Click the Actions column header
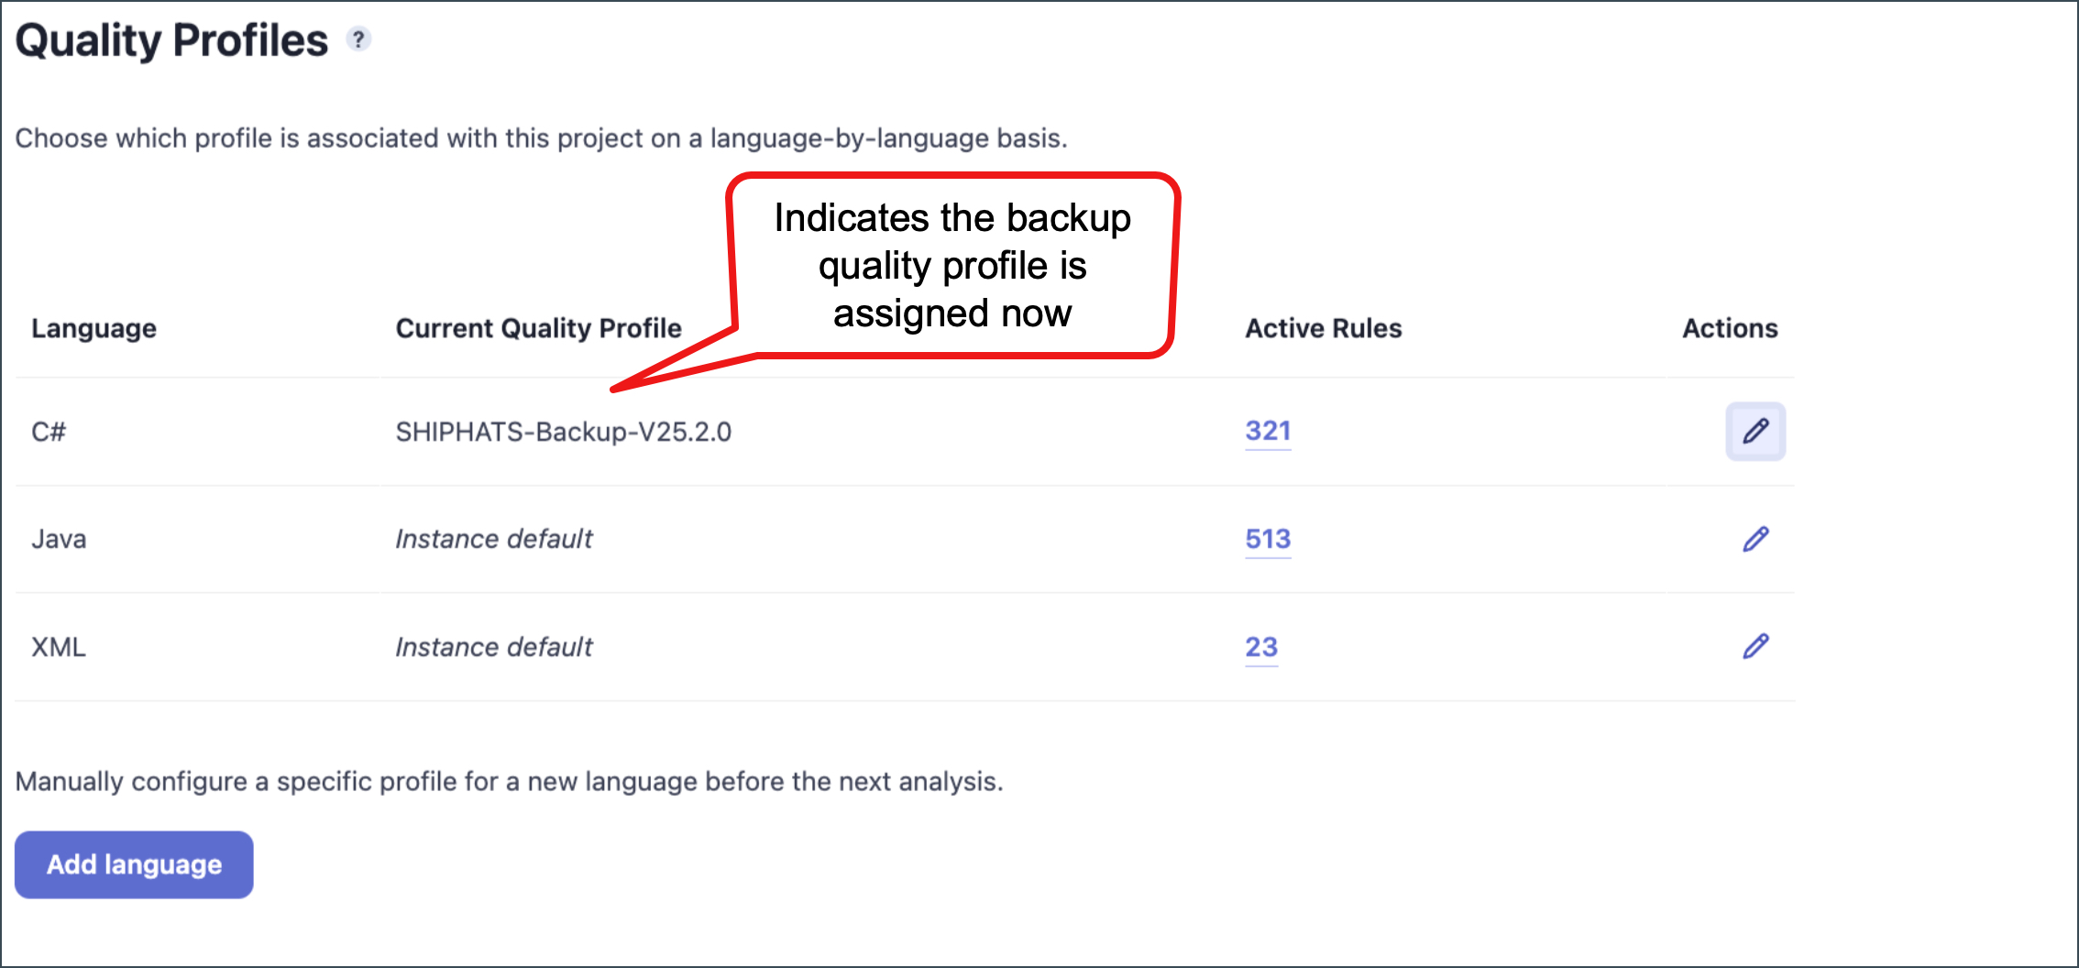Screen dimensions: 2079x968 pyautogui.click(x=1729, y=328)
